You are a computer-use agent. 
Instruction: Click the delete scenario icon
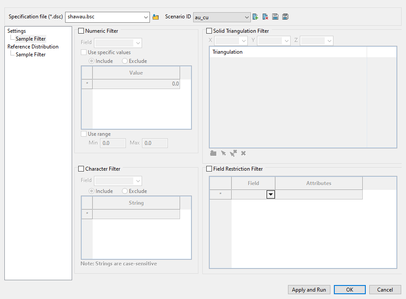(265, 17)
